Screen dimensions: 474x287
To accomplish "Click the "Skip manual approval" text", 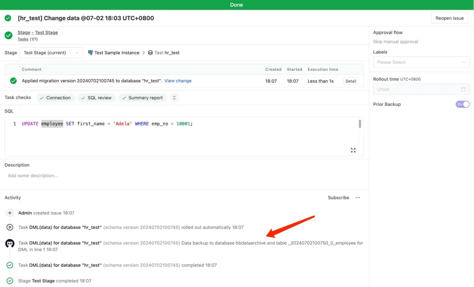I will coord(395,42).
